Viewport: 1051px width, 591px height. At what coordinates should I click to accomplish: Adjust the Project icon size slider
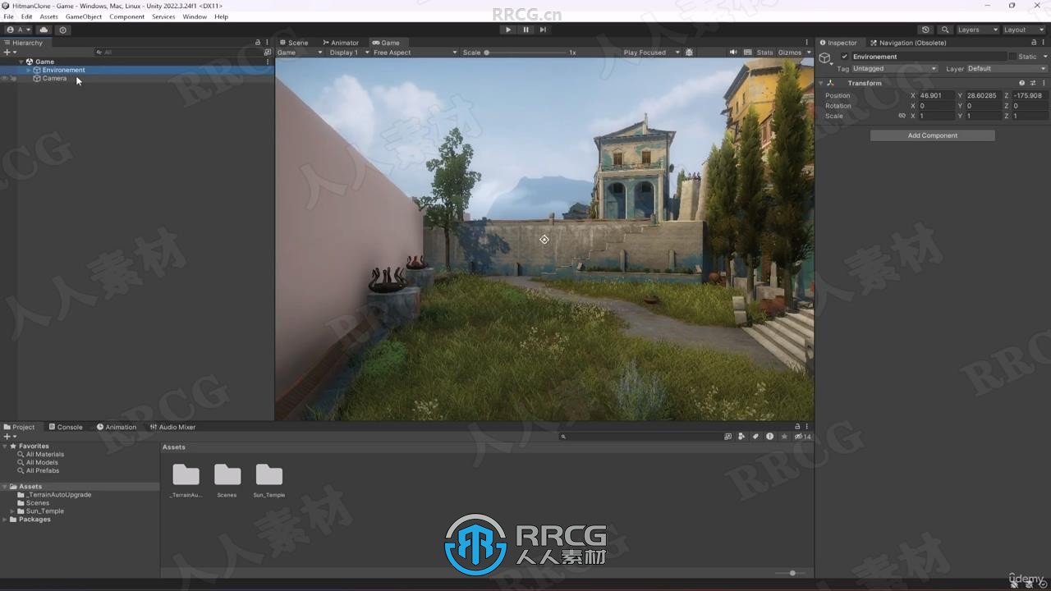tap(790, 573)
